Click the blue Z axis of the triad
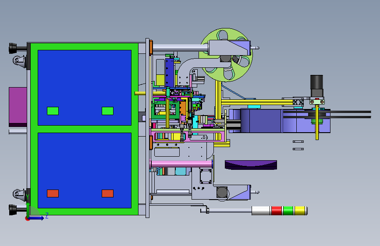The image size is (380, 246). 36,218
